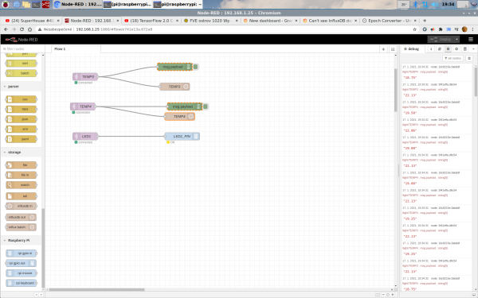Select the influxdb out palette node
The height and width of the screenshot is (298, 478).
coord(21,217)
